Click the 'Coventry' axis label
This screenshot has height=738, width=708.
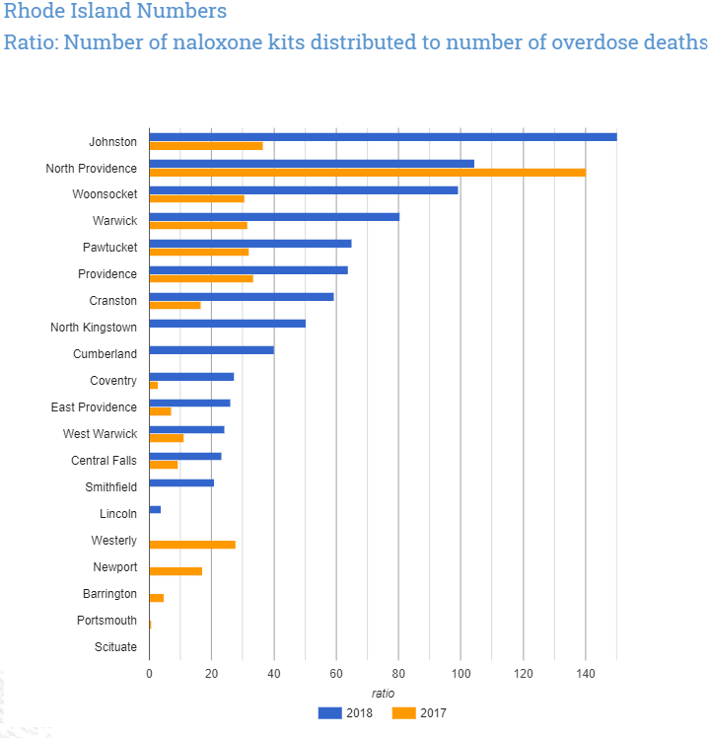click(113, 381)
